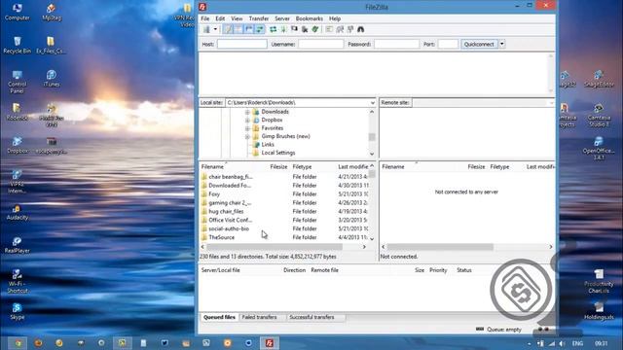Click the FileZilla icon in the taskbar

point(270,343)
